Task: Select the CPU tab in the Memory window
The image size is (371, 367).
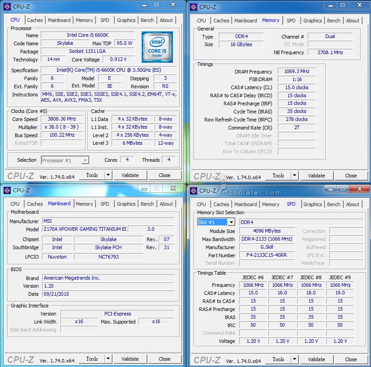Action: [201, 21]
